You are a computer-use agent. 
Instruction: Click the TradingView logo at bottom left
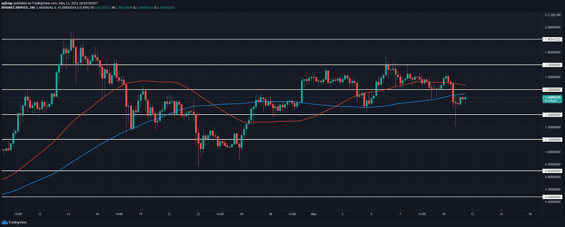[x=14, y=222]
